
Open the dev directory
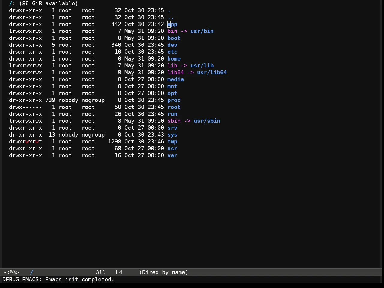pyautogui.click(x=172, y=45)
